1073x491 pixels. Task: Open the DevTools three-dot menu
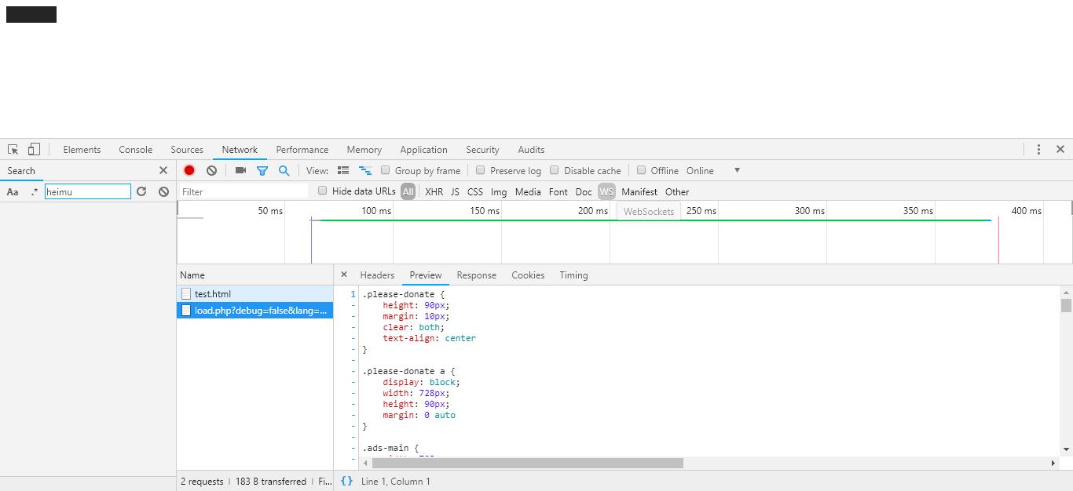click(1038, 149)
